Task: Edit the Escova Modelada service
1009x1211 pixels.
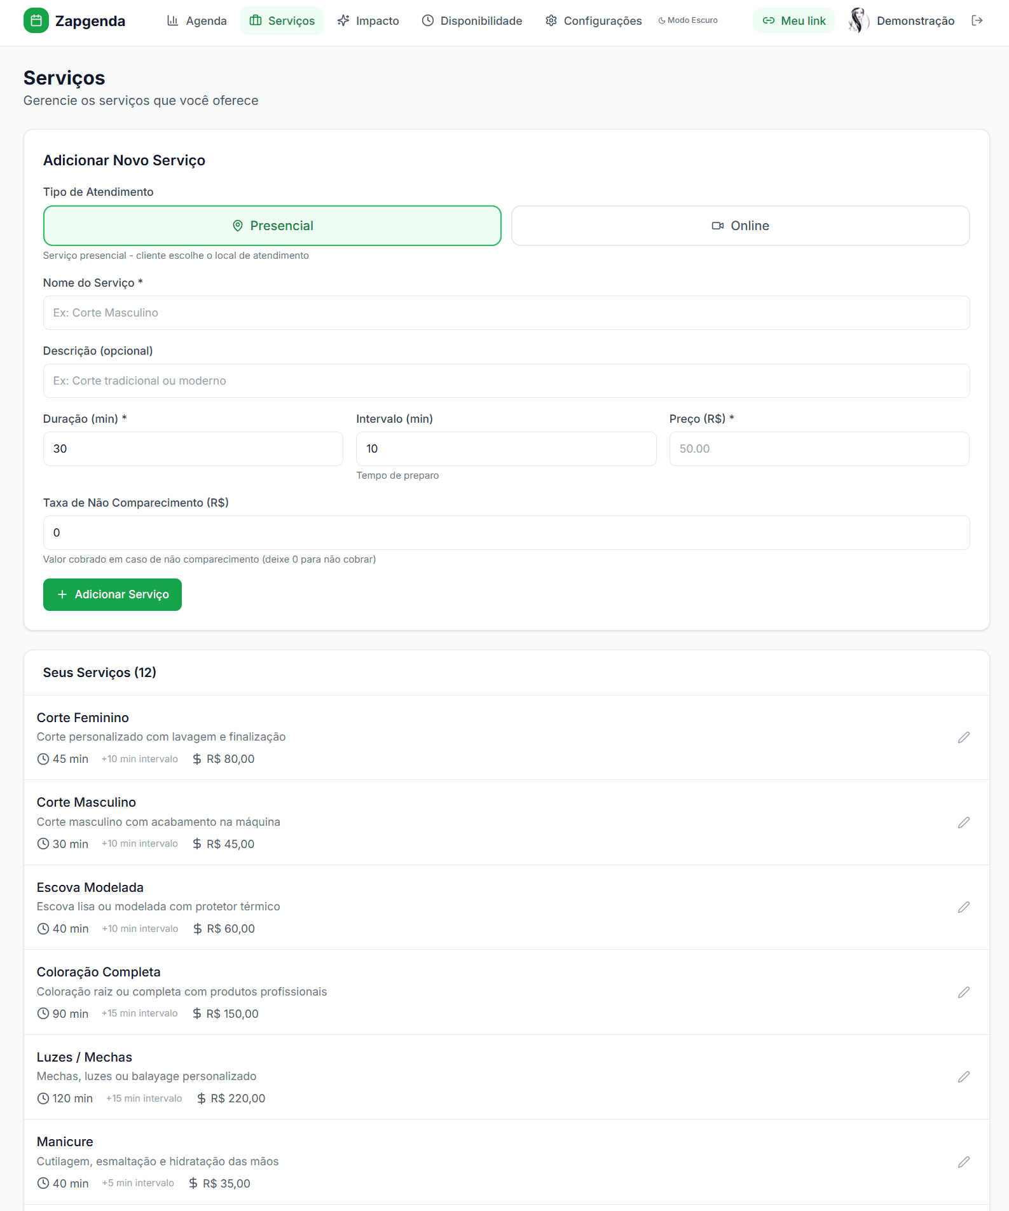Action: click(963, 907)
